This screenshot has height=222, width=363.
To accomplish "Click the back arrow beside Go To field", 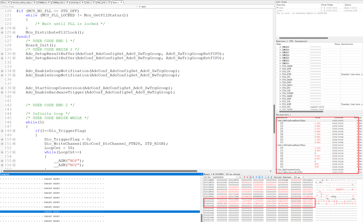I will (240, 177).
